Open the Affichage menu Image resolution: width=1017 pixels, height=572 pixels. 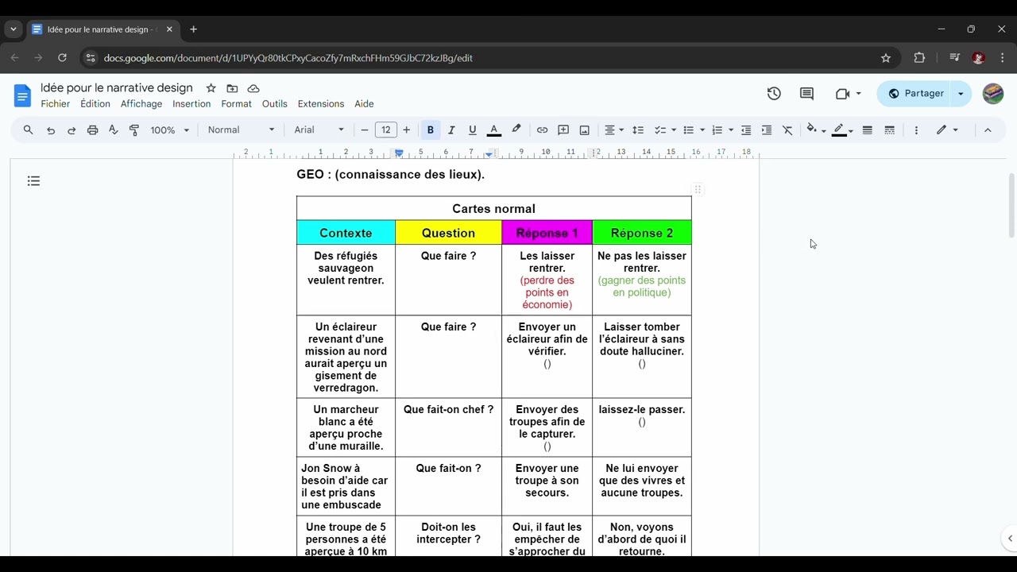pos(141,104)
